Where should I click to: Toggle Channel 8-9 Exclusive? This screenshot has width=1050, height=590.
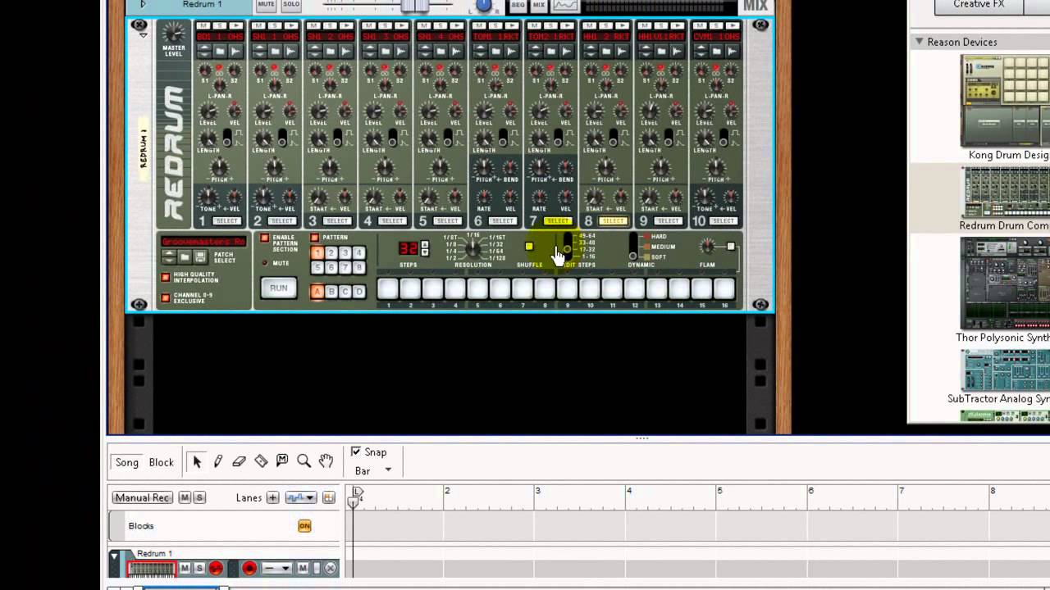point(166,297)
